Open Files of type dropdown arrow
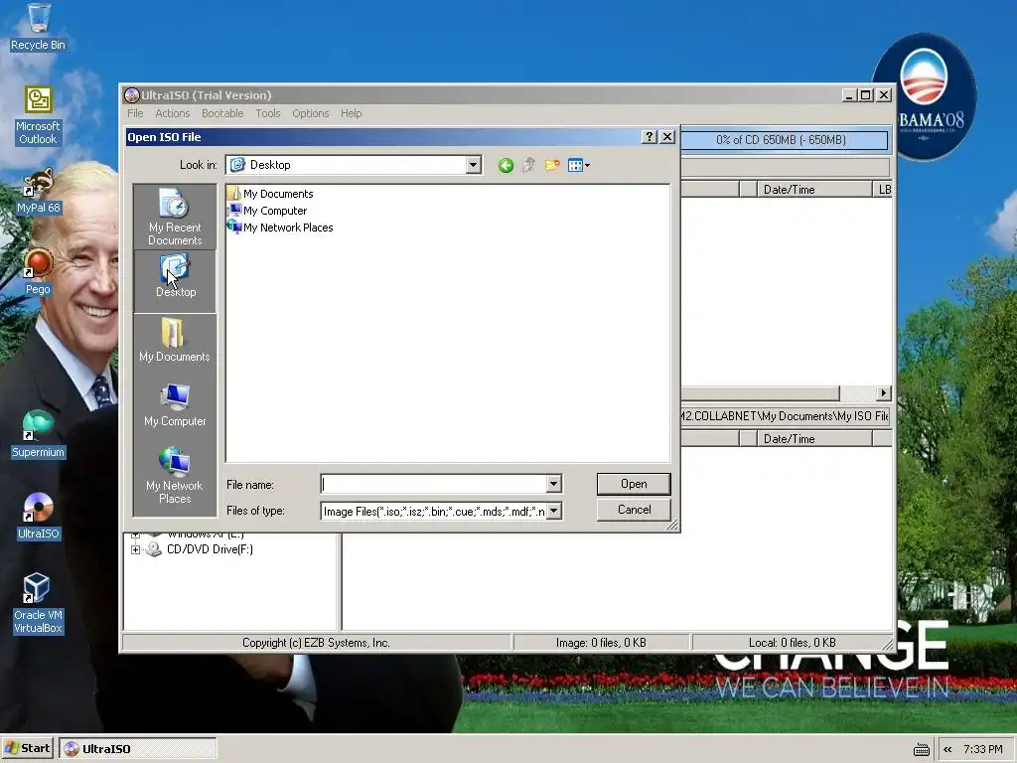Viewport: 1017px width, 763px height. (x=553, y=512)
